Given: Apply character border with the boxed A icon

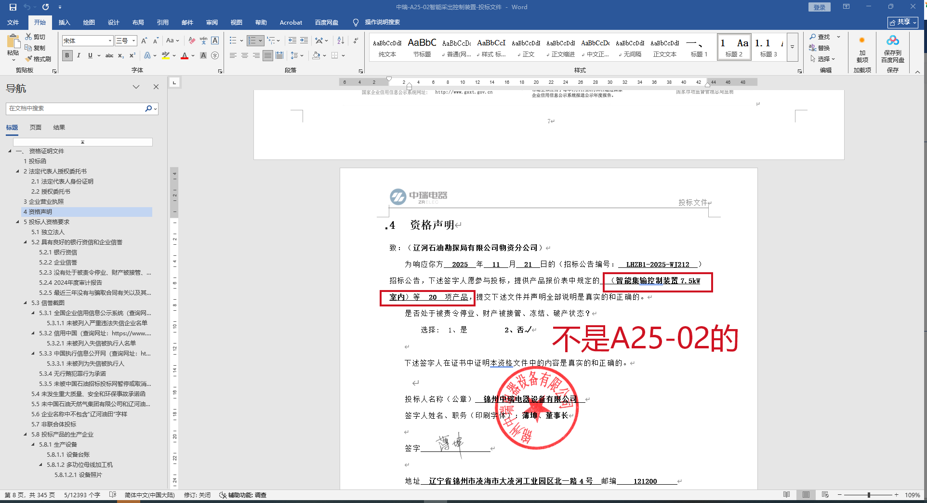Looking at the screenshot, I should [x=215, y=41].
